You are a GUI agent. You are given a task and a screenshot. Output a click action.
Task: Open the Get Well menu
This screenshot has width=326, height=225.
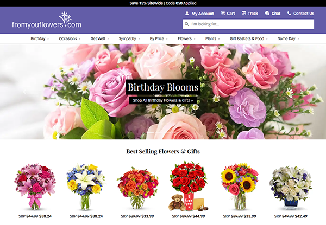point(98,38)
